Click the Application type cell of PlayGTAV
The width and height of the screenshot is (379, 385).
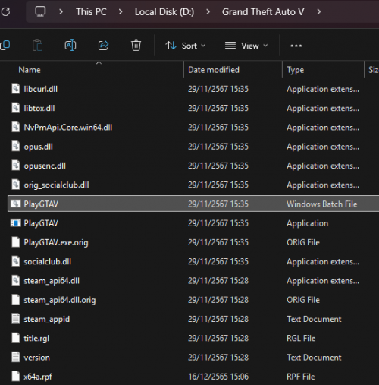click(308, 223)
